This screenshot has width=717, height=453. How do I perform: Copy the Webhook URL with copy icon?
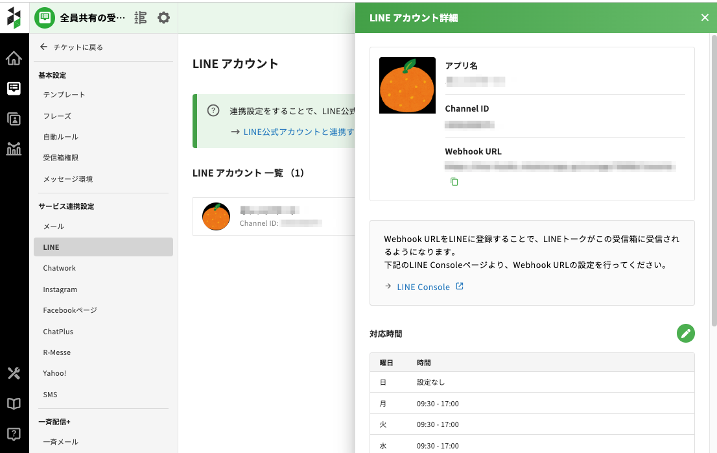454,182
